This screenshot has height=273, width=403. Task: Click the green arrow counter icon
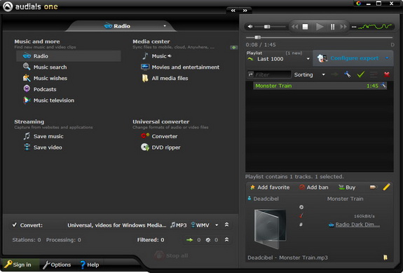190,240
